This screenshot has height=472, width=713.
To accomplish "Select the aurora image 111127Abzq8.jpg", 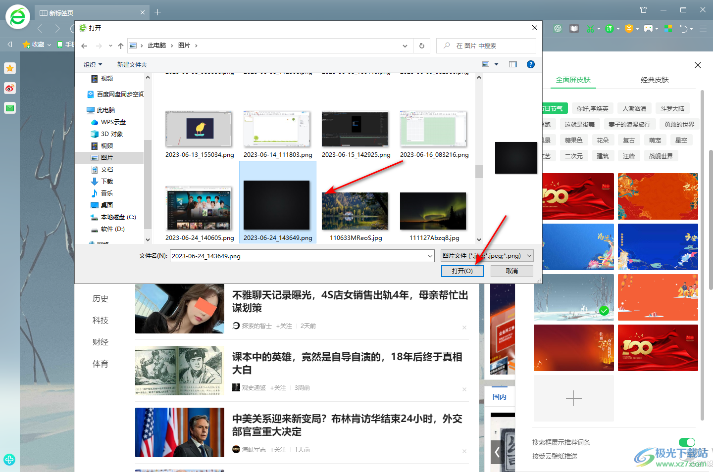I will point(434,211).
